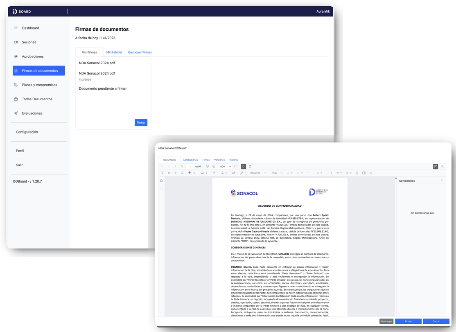The width and height of the screenshot is (456, 332).
Task: Toggle the comment panel speech-bubble icon
Action: tap(236, 166)
